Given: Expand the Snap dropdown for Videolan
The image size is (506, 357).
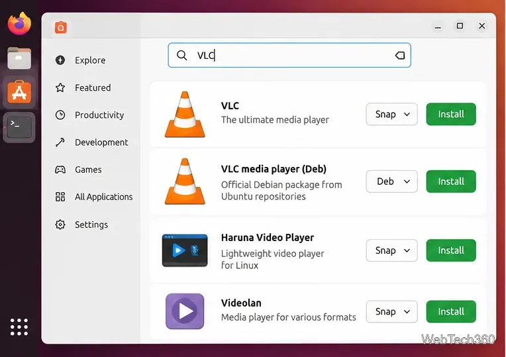Looking at the screenshot, I should (x=392, y=311).
